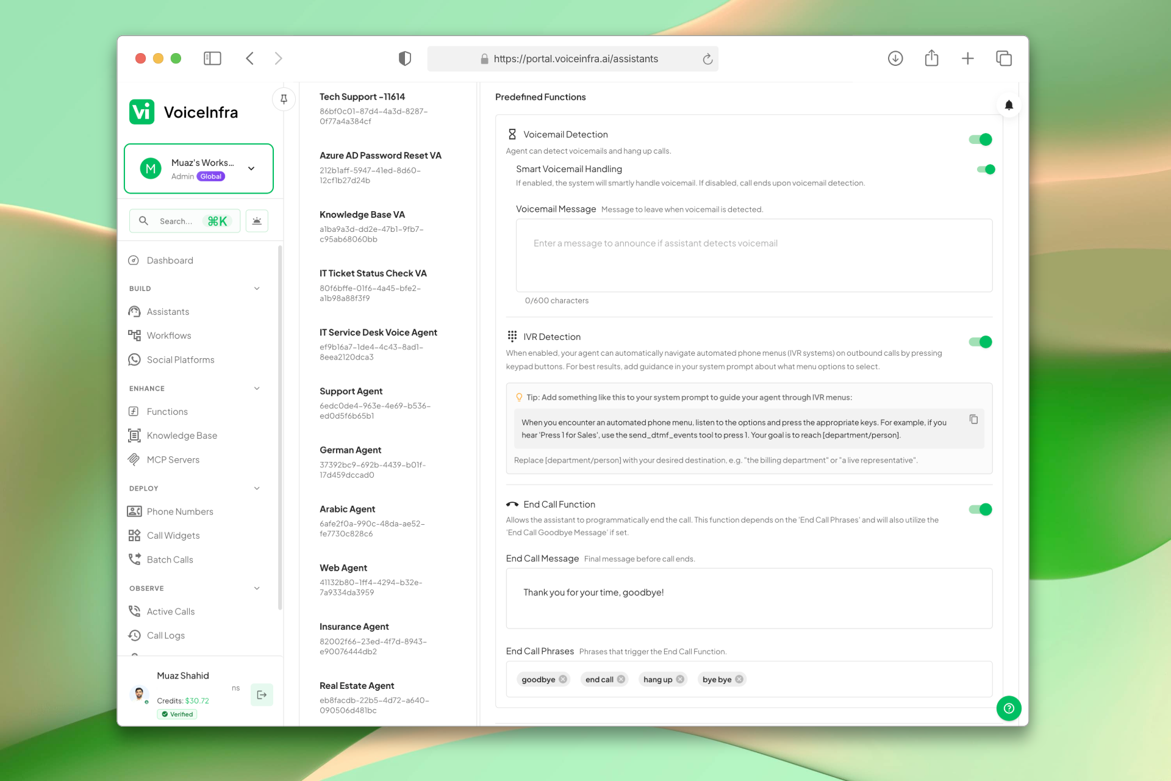Click the Voicemail Message text area
Image resolution: width=1171 pixels, height=781 pixels.
tap(754, 255)
